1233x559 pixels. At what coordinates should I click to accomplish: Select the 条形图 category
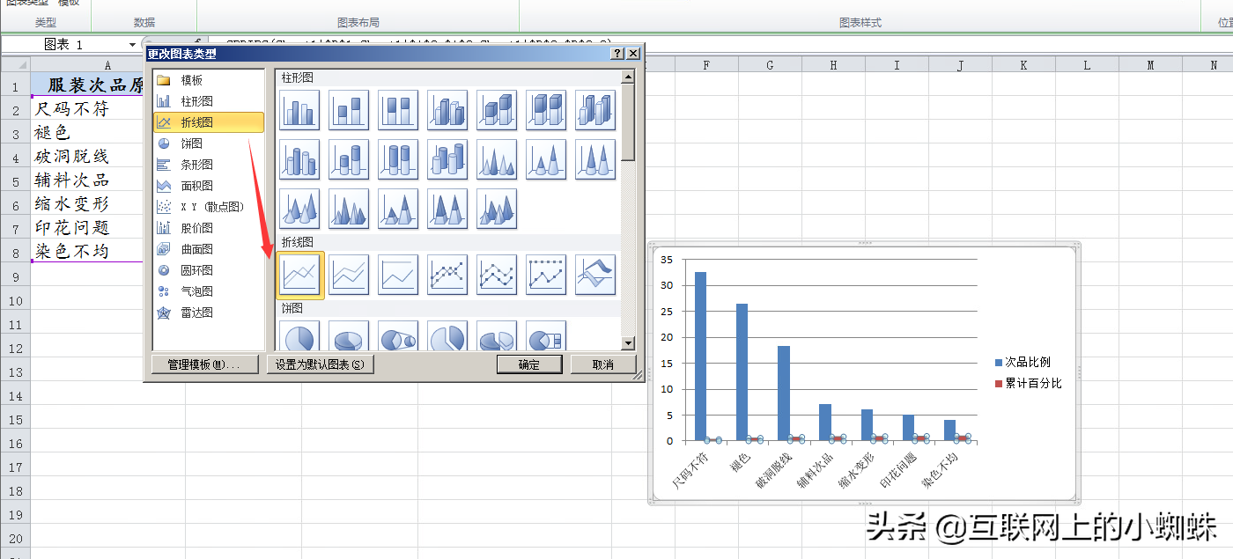pos(208,165)
